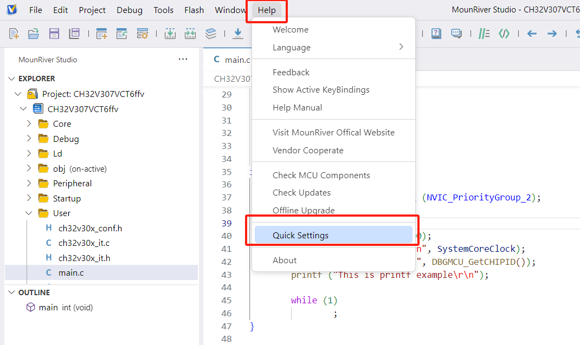Click the green toggle line comment icon

(x=484, y=34)
